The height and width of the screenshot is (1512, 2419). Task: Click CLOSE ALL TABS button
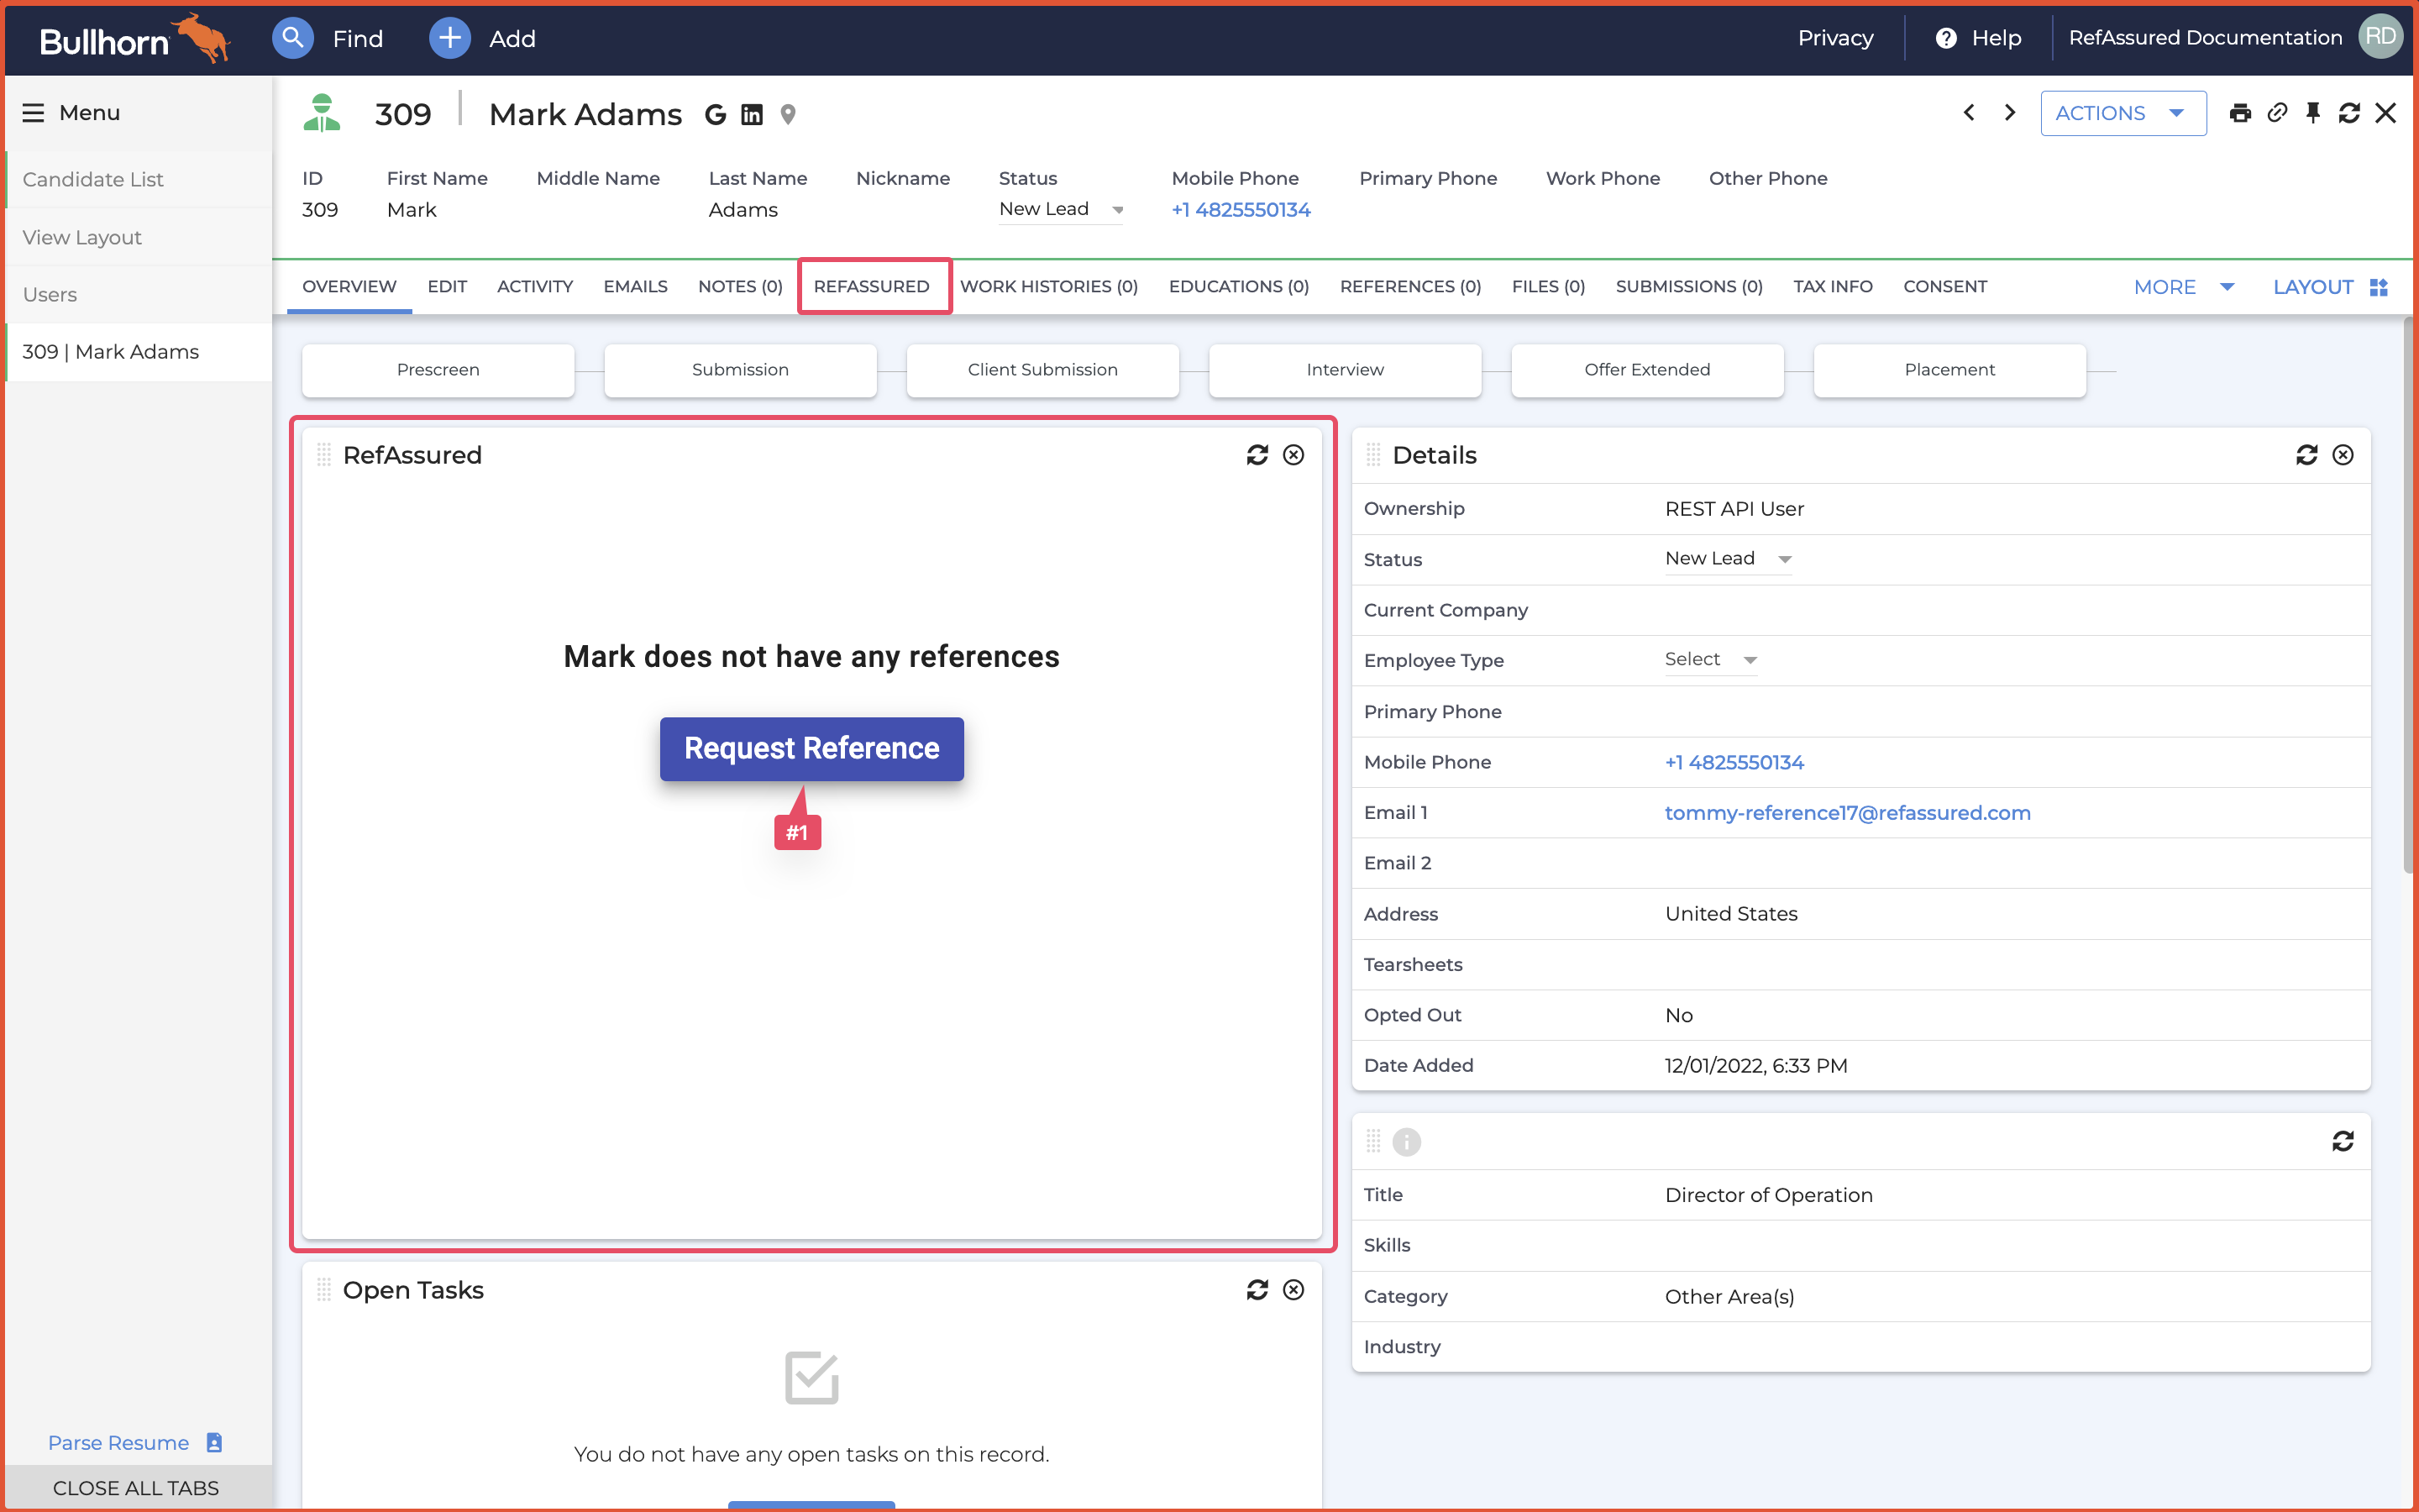[x=137, y=1487]
